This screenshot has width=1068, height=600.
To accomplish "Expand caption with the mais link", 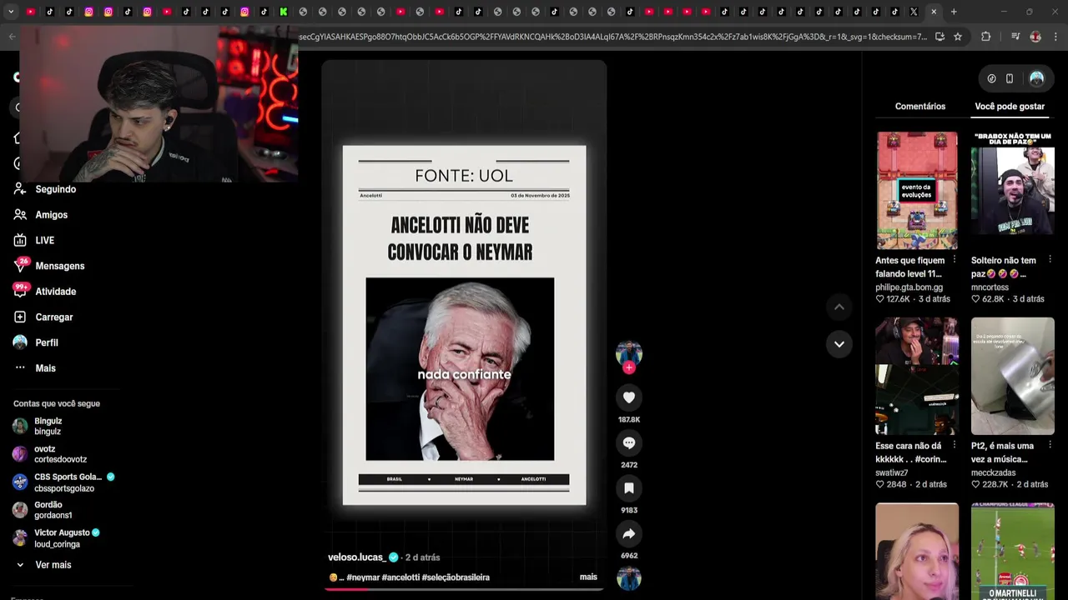I will (x=588, y=577).
